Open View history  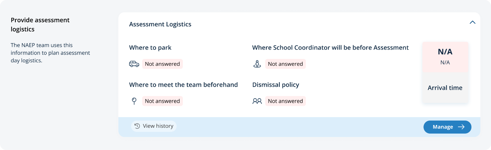coord(154,126)
